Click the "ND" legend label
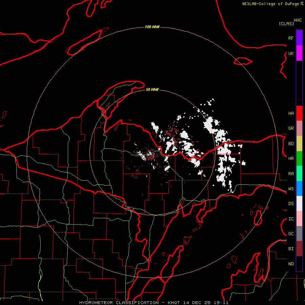This screenshot has height=305, width=305. (x=291, y=264)
